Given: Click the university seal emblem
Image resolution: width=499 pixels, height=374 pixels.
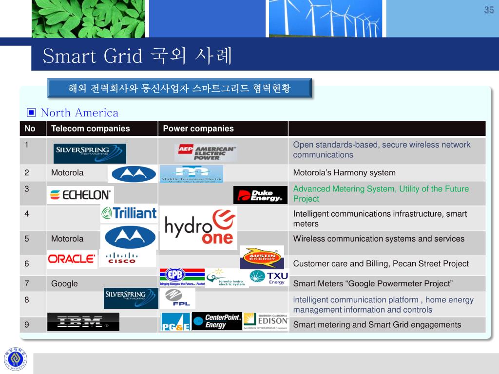Looking at the screenshot, I should 16,359.
